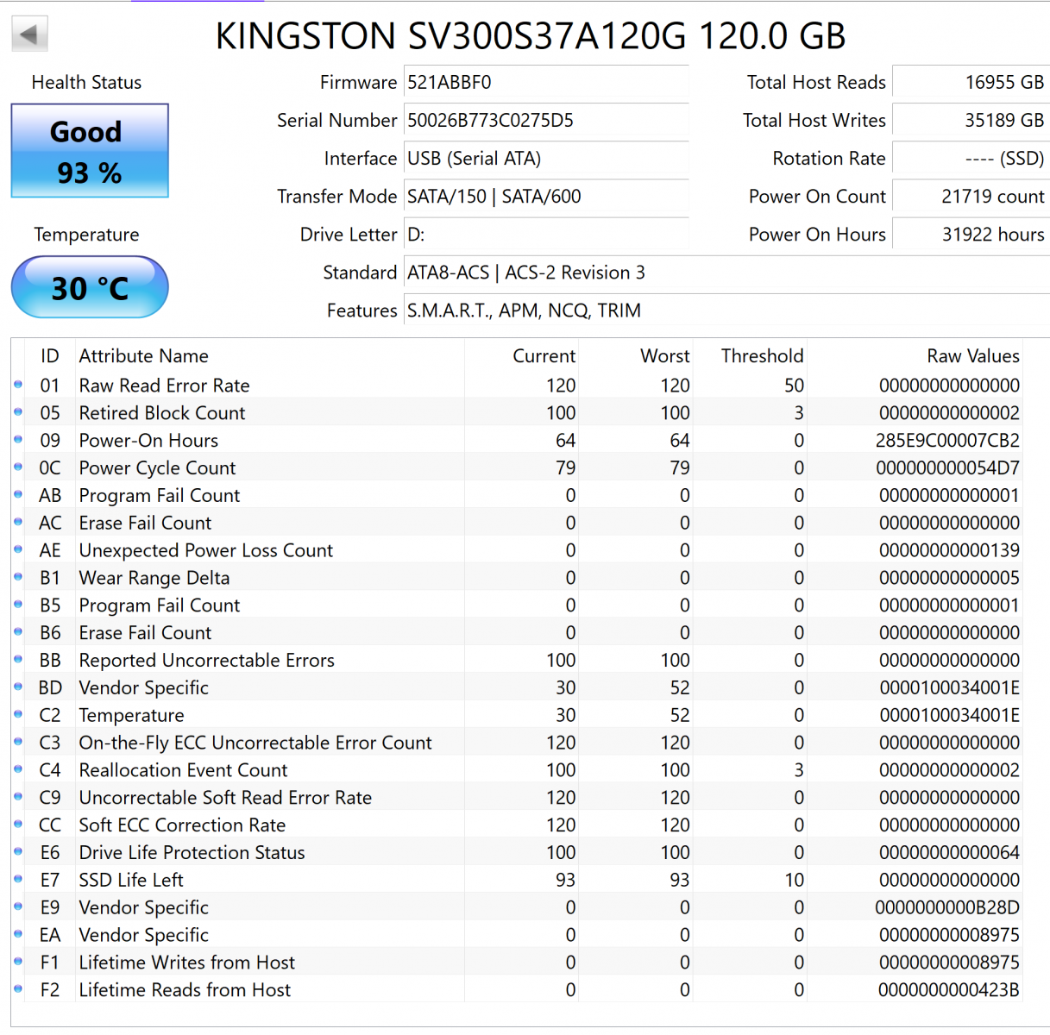
Task: Select the Total Host Reads value field
Action: pos(971,83)
